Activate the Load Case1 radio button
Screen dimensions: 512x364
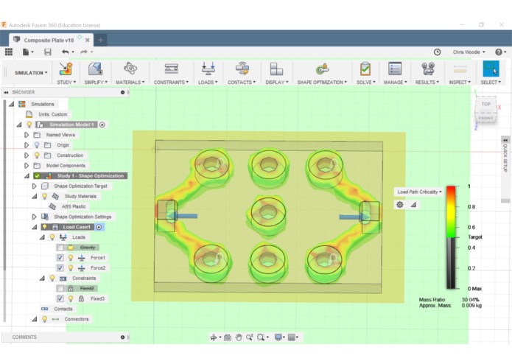pyautogui.click(x=99, y=227)
